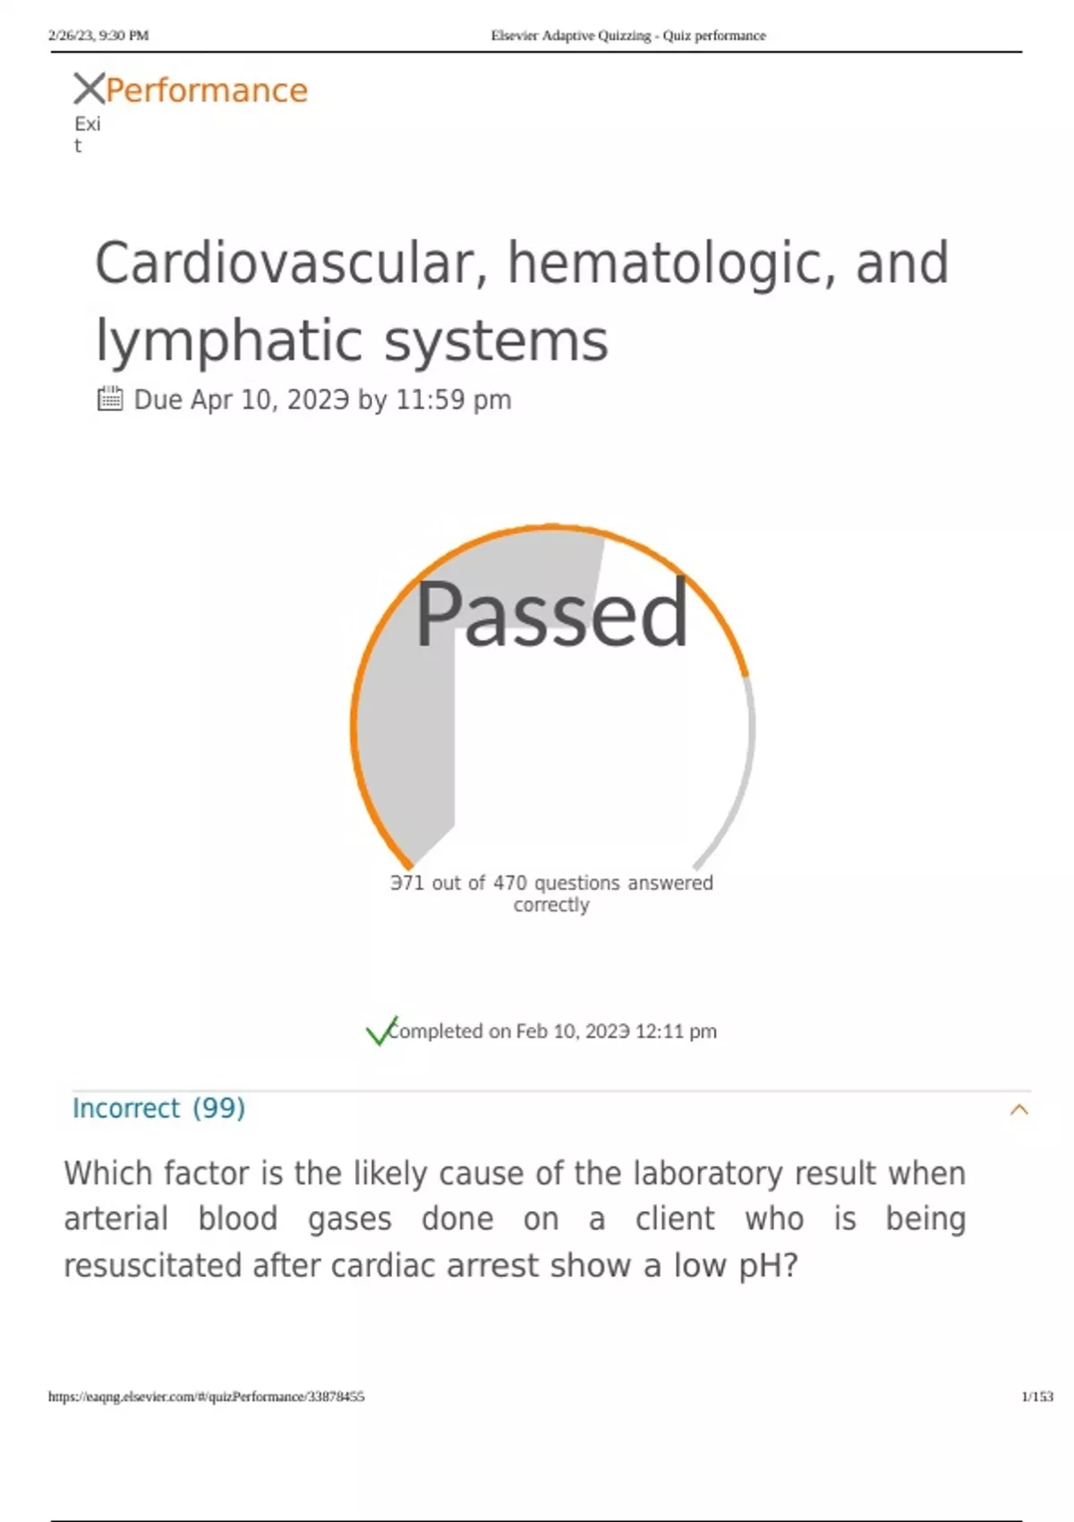Click the Due Apr 10 date text
This screenshot has width=1074, height=1522.
point(322,399)
